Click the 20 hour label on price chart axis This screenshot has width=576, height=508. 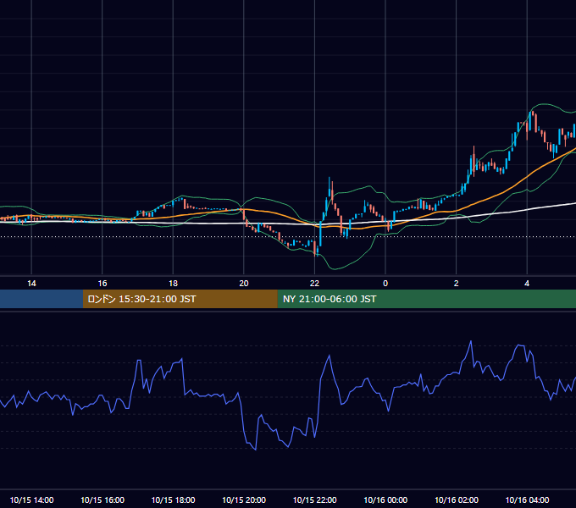(244, 284)
